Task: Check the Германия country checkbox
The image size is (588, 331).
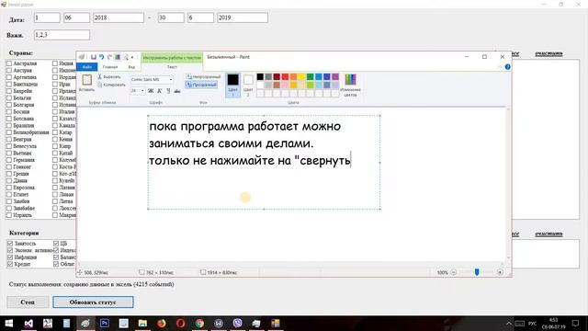Action: 9,160
